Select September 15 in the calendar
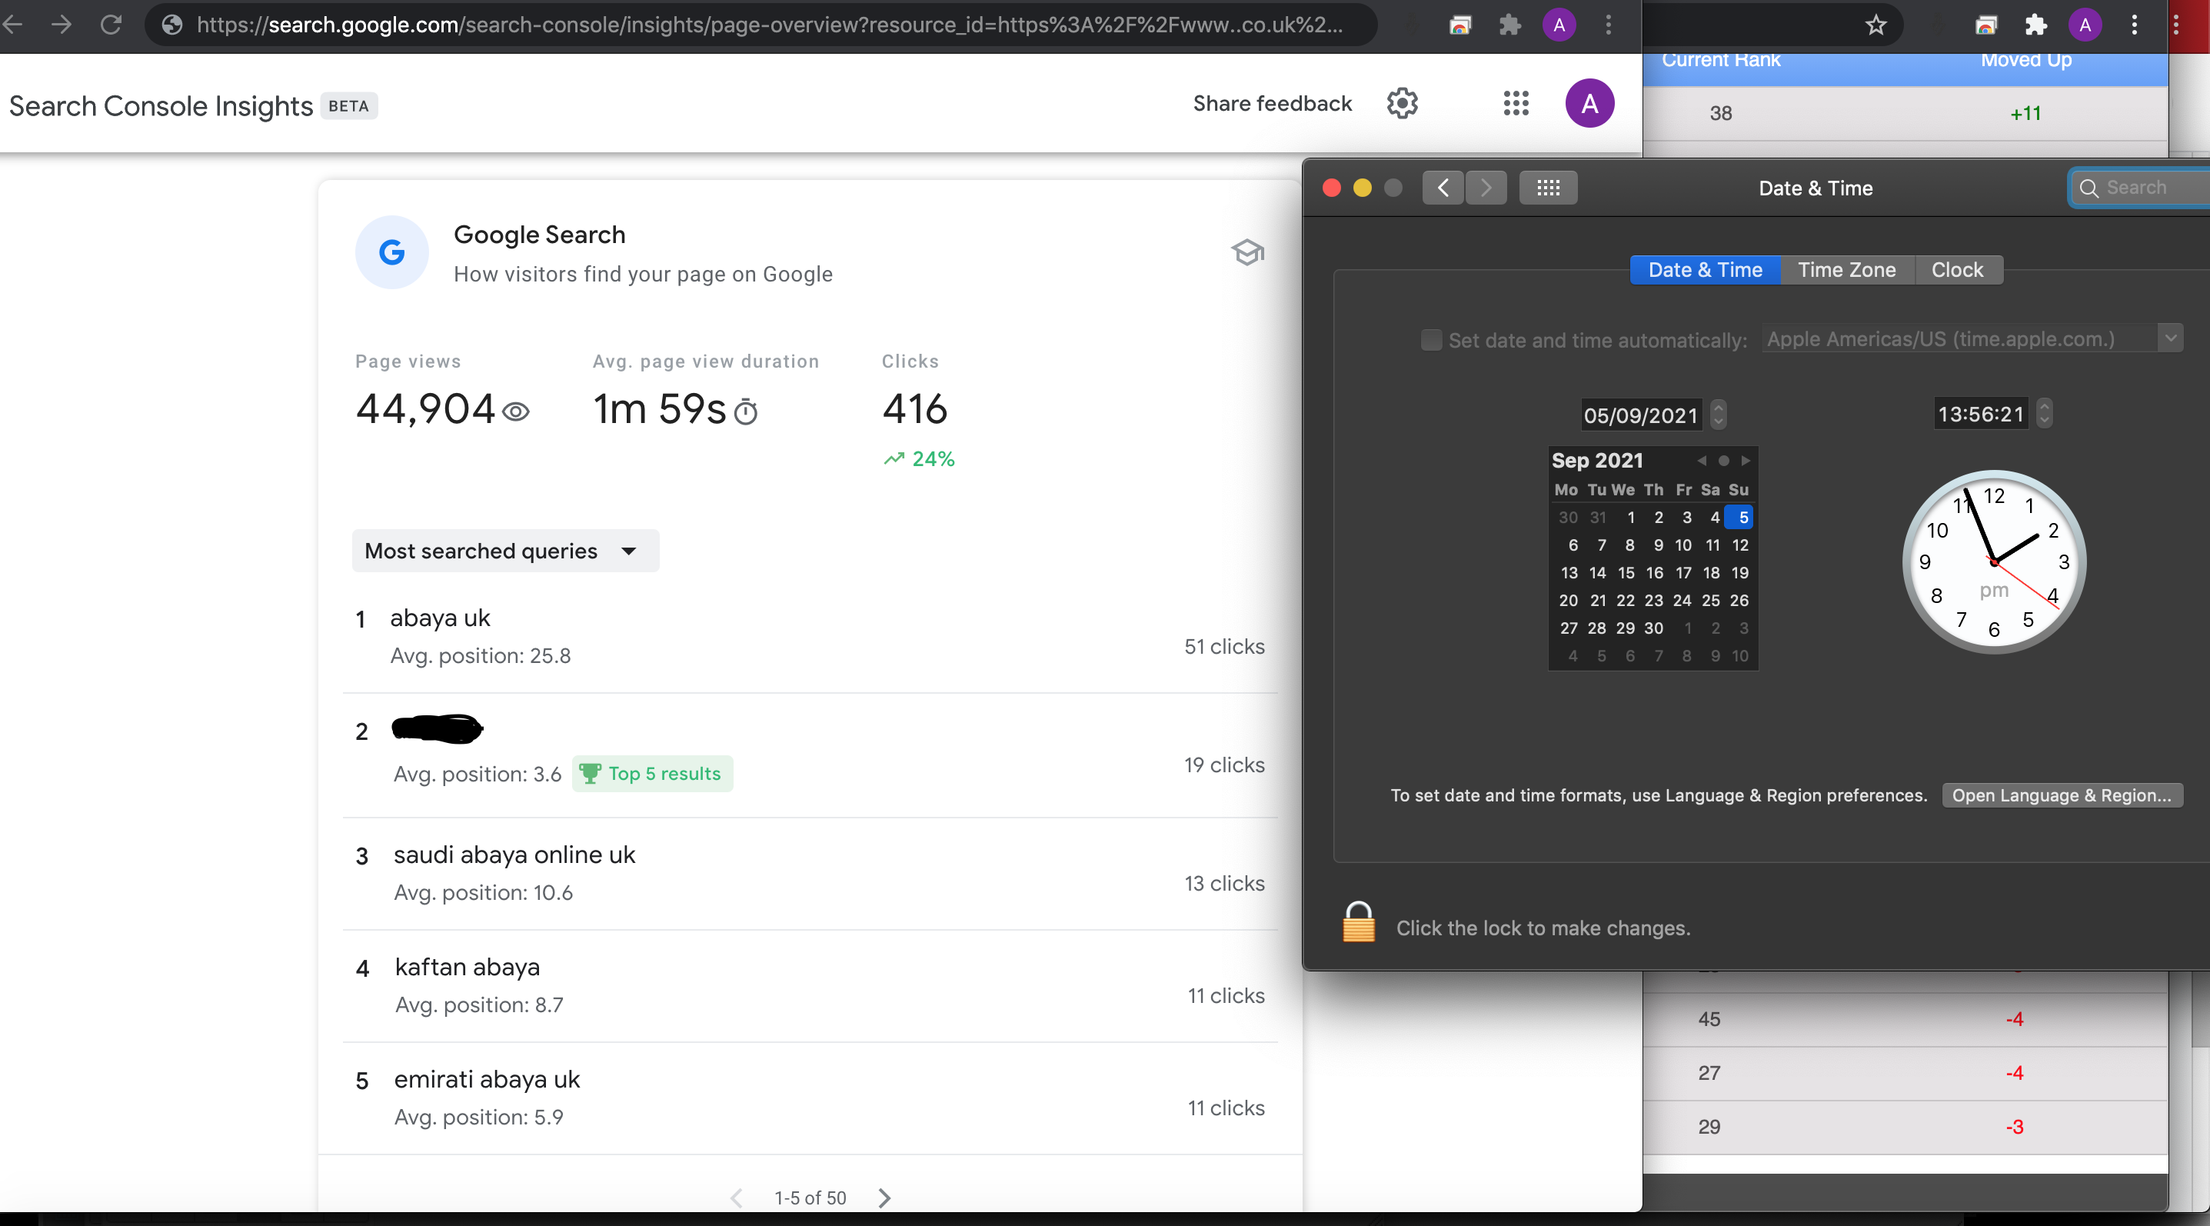 click(1626, 573)
